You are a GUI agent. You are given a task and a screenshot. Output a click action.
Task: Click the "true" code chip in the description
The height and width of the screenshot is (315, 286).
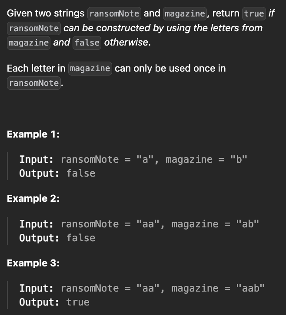pyautogui.click(x=254, y=13)
